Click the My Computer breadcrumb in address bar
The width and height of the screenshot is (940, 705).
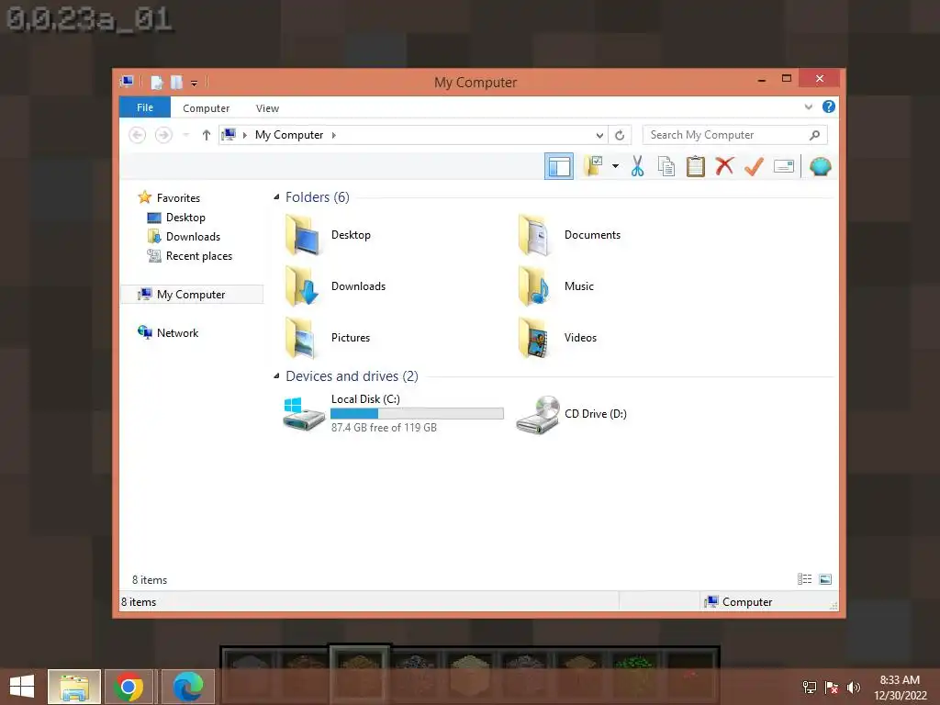pos(289,135)
